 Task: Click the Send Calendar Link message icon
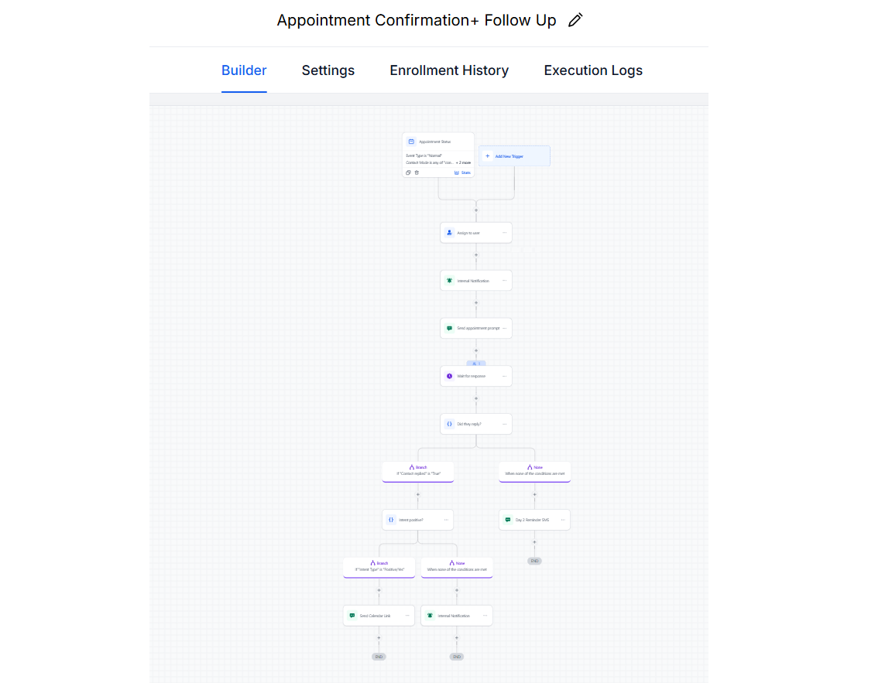coord(352,616)
